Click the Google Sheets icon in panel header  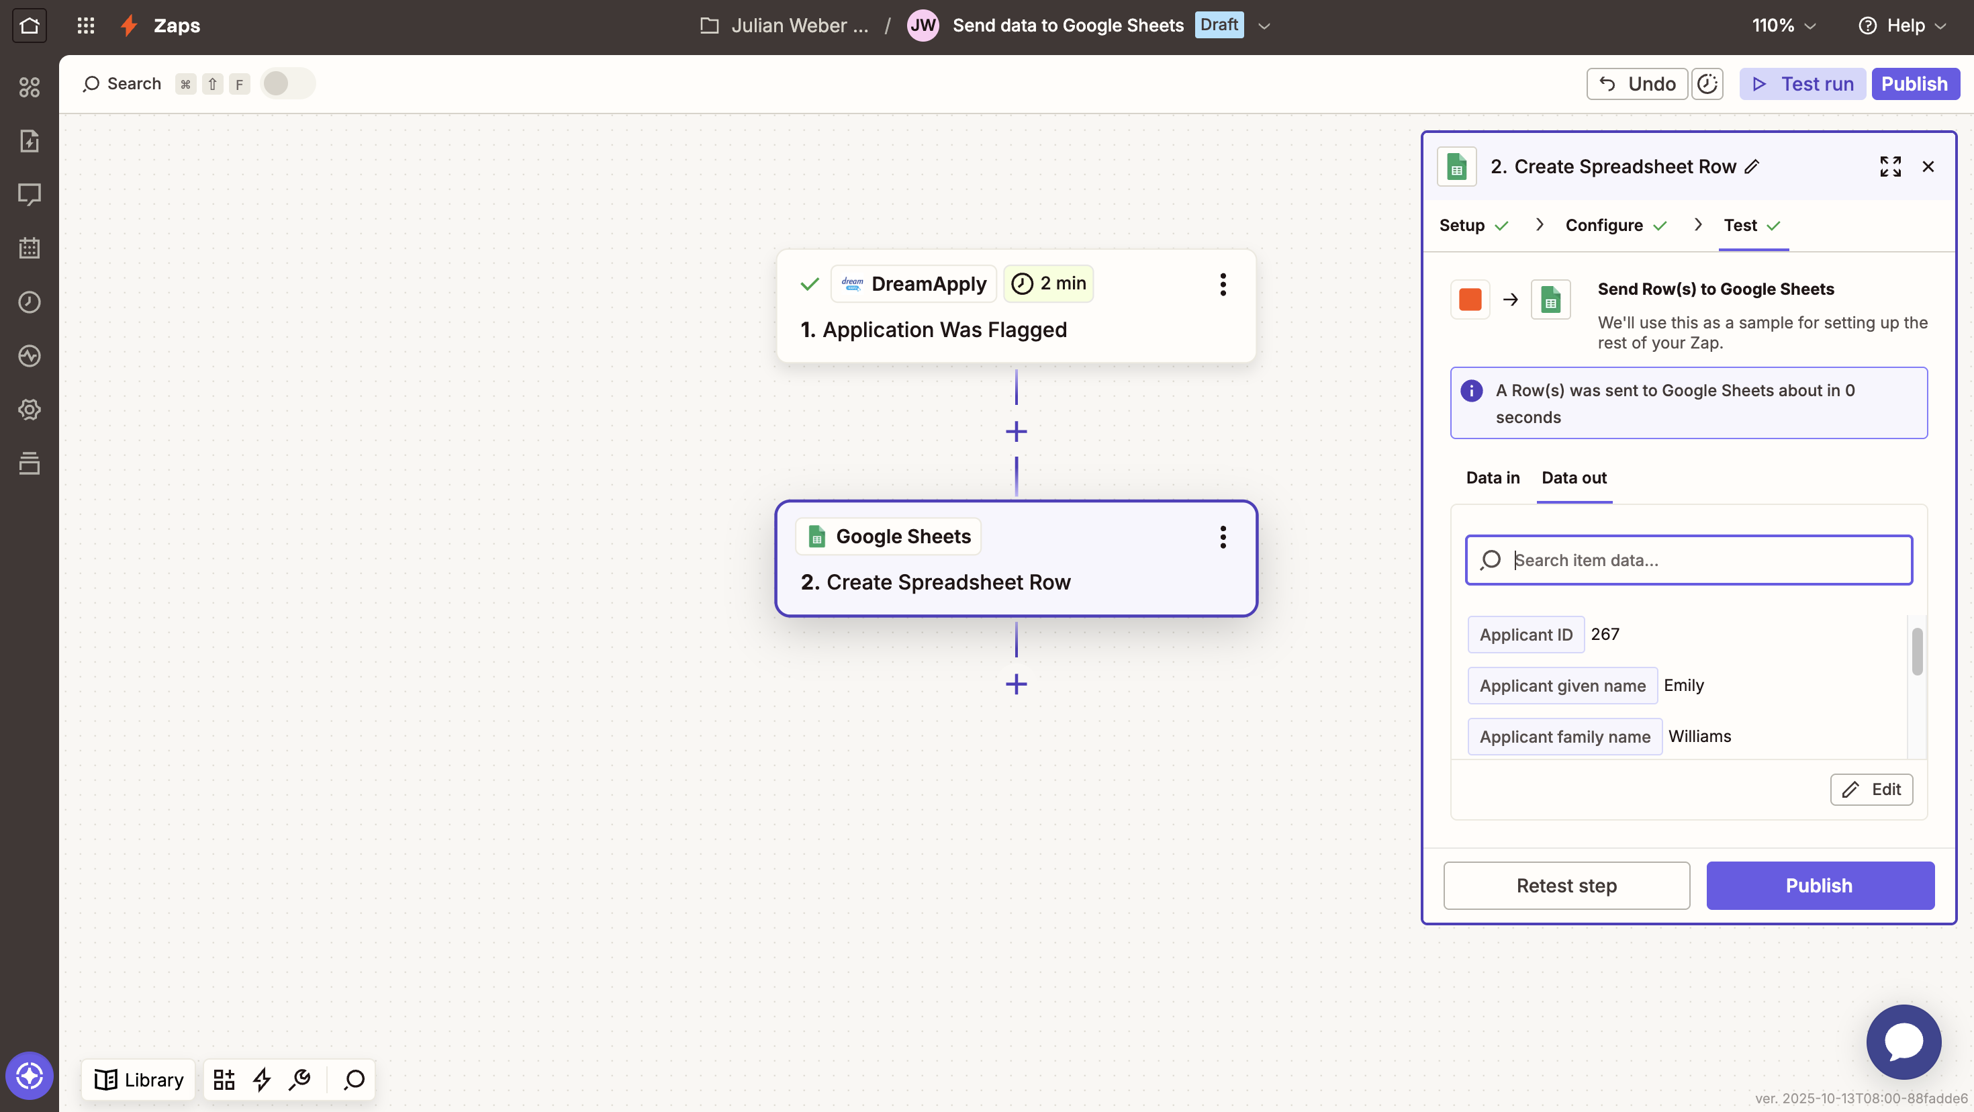coord(1456,167)
